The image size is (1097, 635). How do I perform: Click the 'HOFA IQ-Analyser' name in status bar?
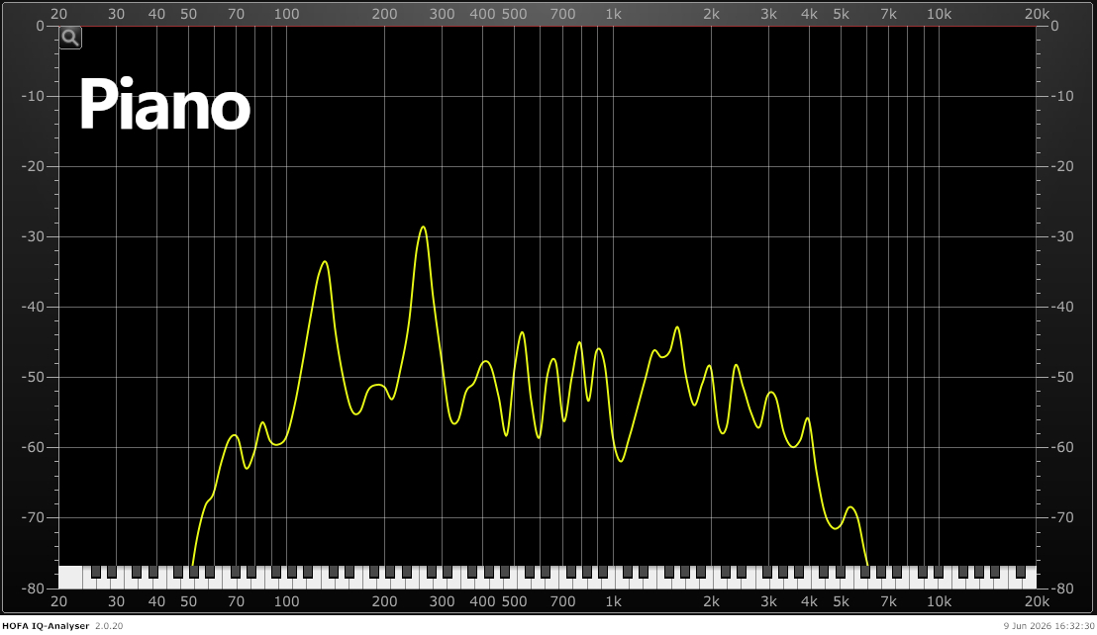coord(46,626)
